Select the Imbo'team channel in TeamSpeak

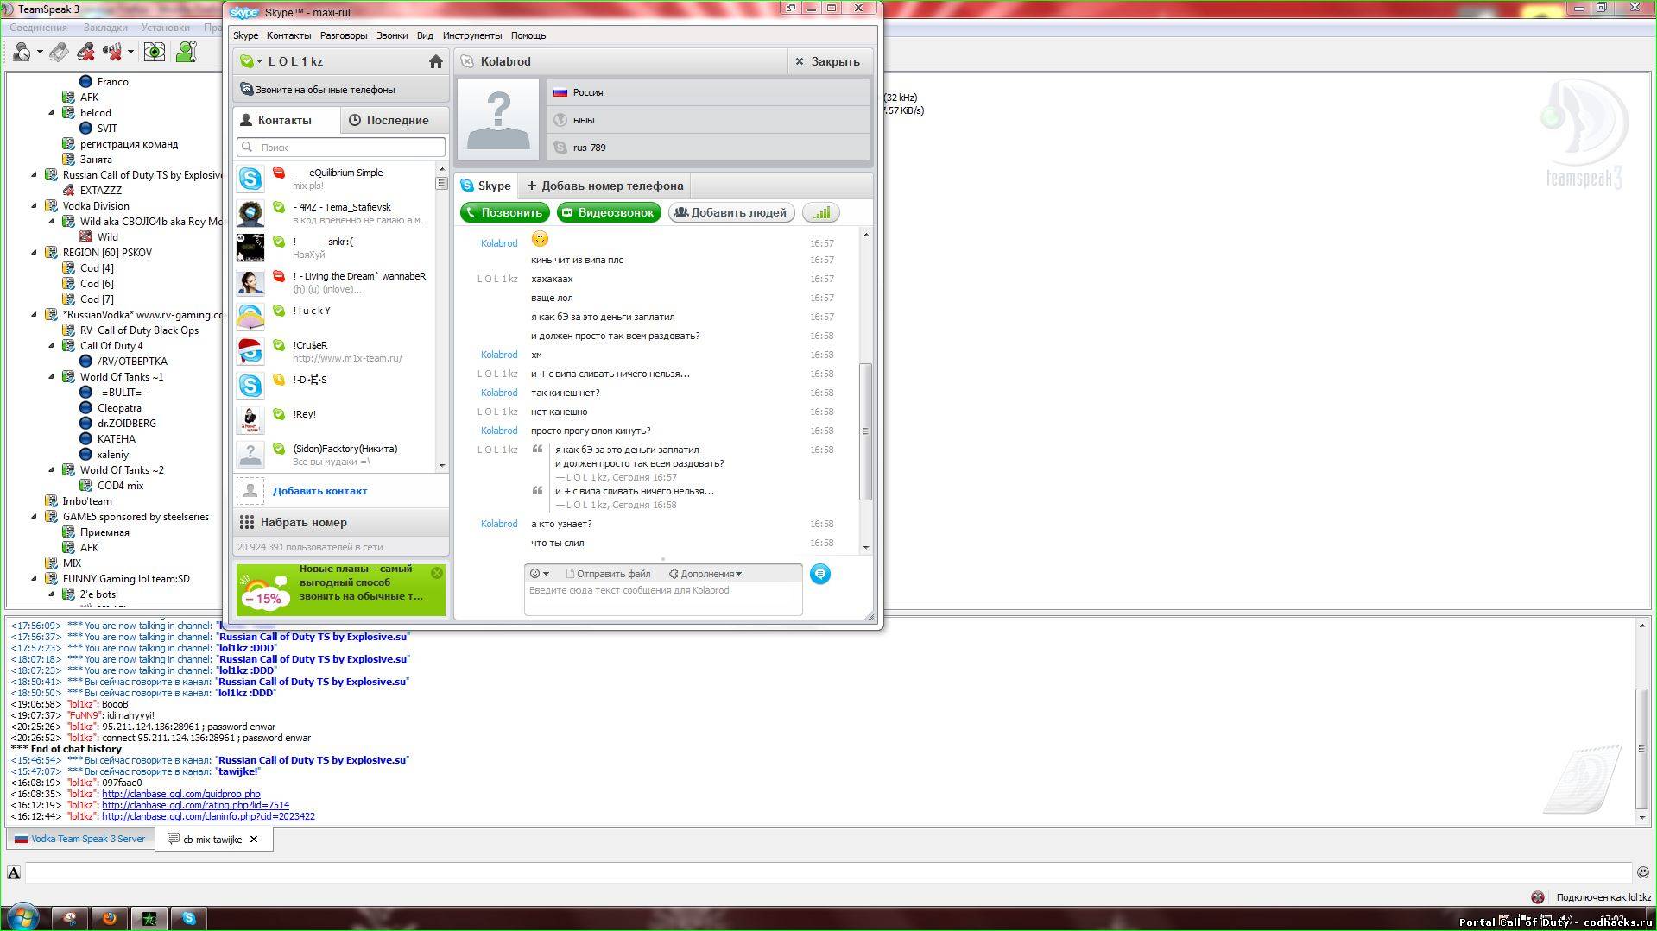[x=87, y=501]
